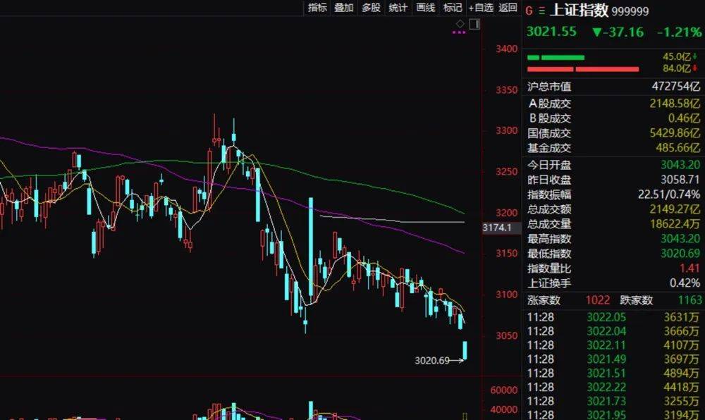Click the green triangle before -37.16
This screenshot has width=705, height=420.
(597, 32)
